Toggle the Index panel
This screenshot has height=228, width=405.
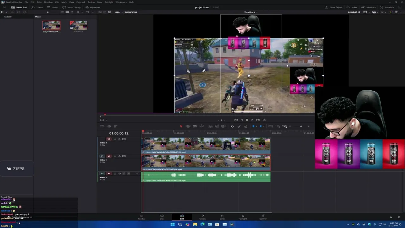53,7
